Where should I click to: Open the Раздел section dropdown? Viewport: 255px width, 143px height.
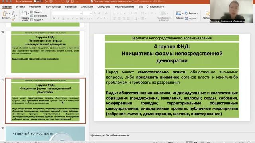click(37, 20)
